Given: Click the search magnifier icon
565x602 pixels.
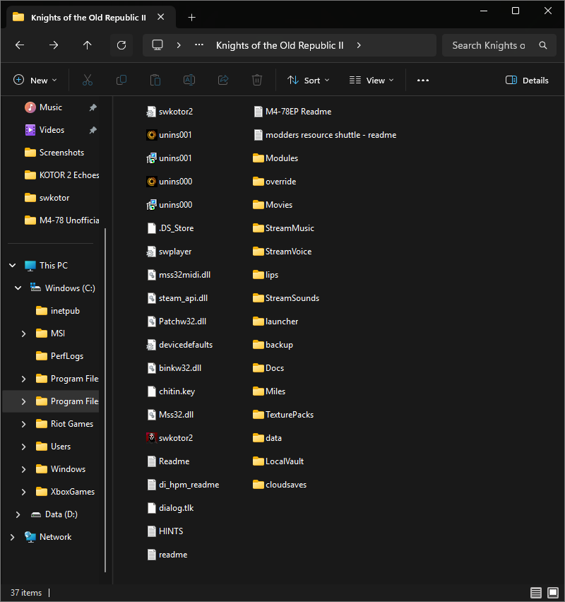Looking at the screenshot, I should 543,45.
